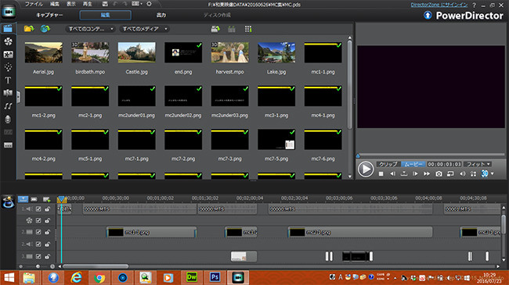Open the フィット preview zoom dropdown
This screenshot has width=509, height=285.
tap(478, 164)
